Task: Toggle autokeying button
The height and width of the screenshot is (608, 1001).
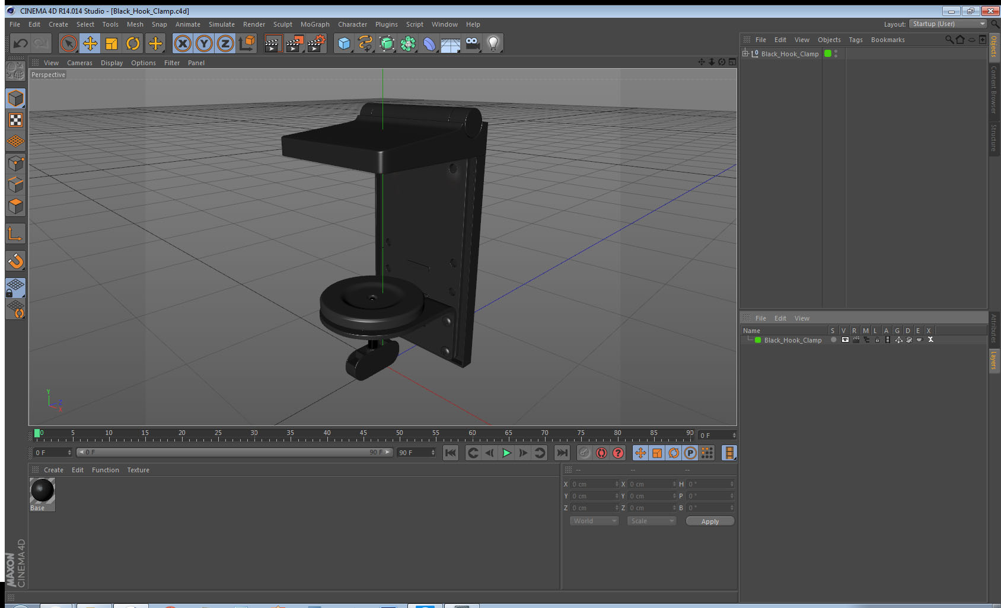Action: [601, 453]
